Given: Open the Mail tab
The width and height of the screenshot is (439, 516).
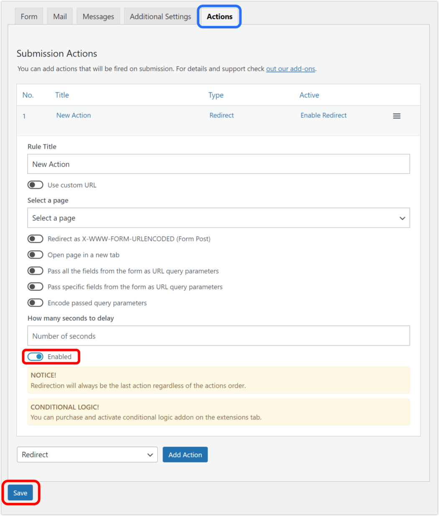Looking at the screenshot, I should pos(59,16).
